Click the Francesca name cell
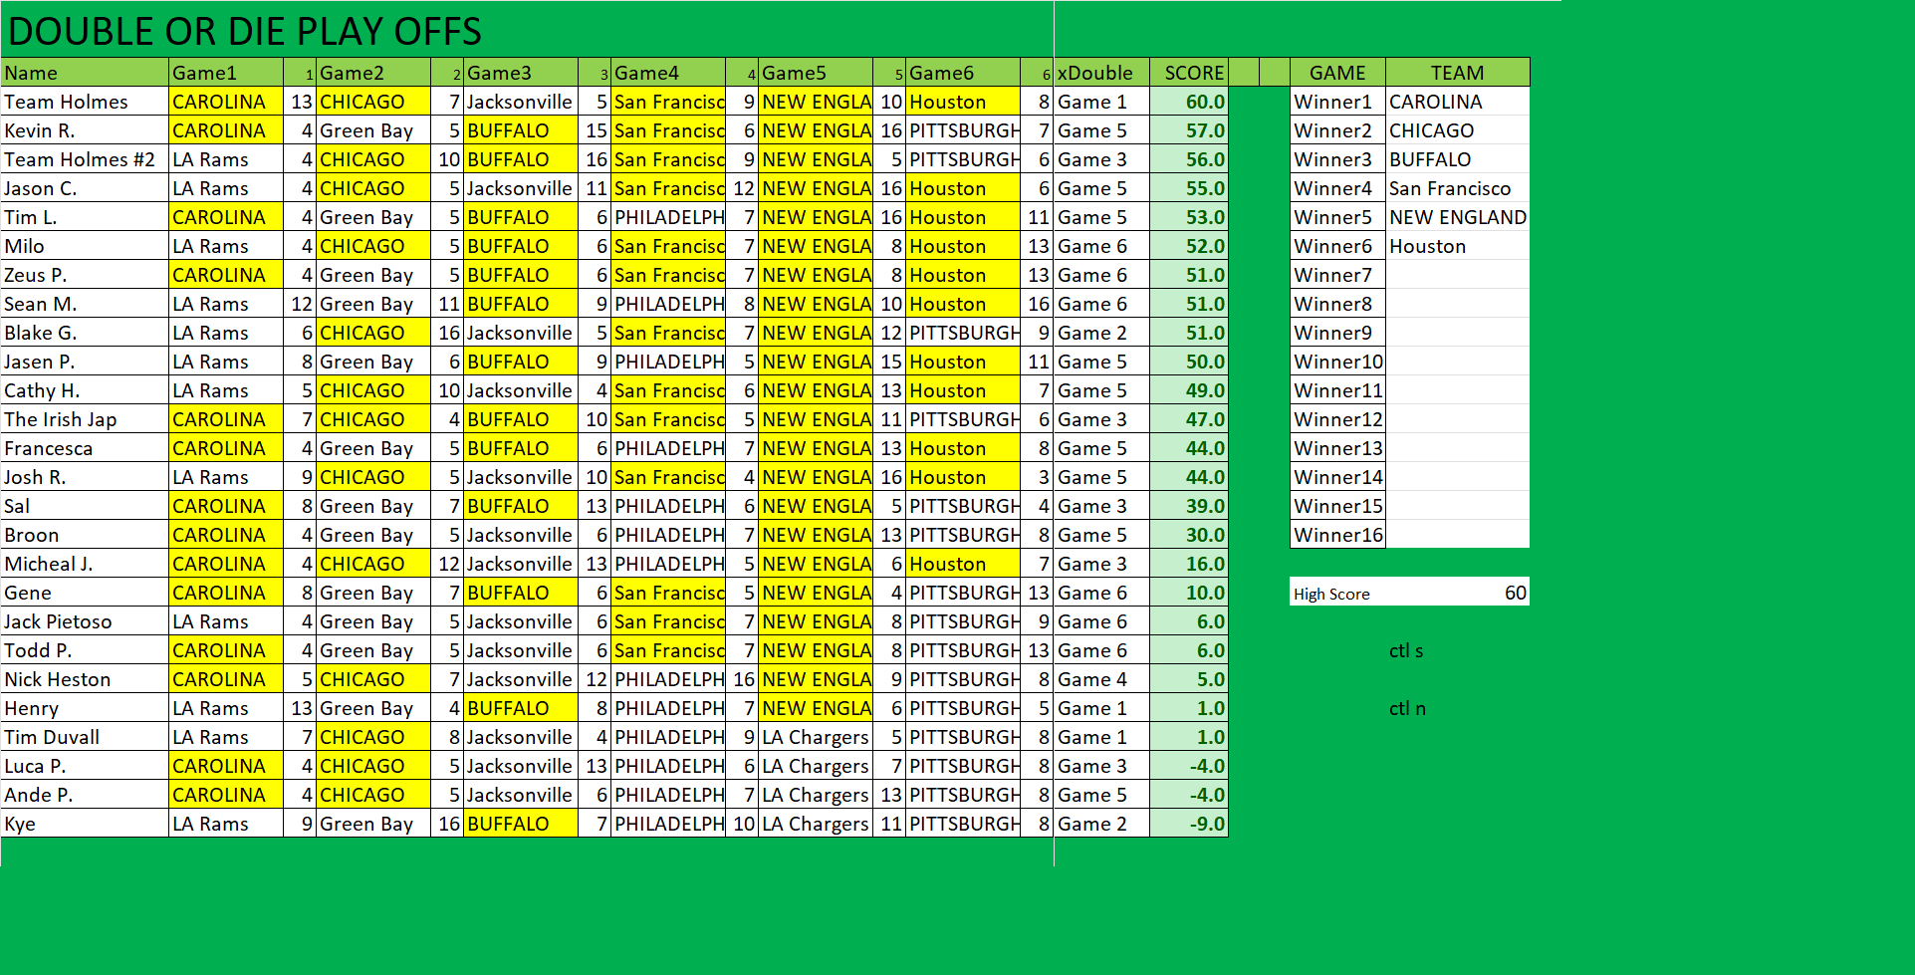Image resolution: width=1915 pixels, height=975 pixels. (85, 448)
